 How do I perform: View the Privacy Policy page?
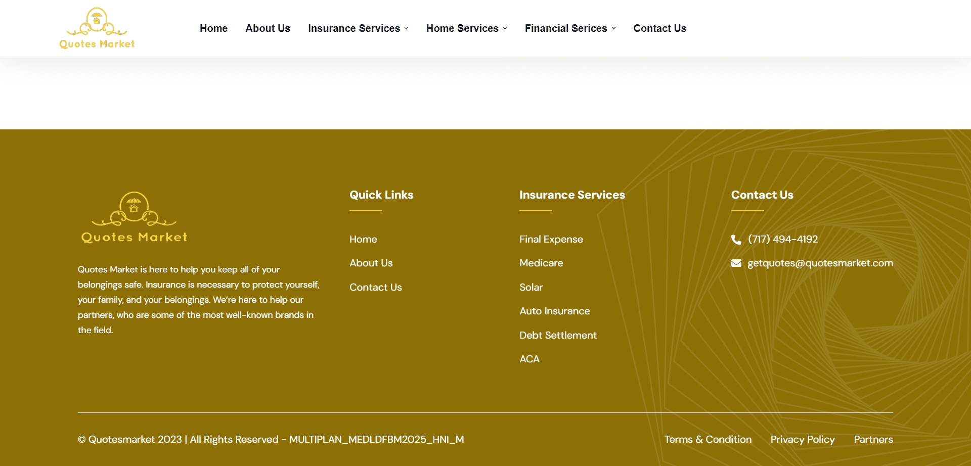pyautogui.click(x=803, y=439)
